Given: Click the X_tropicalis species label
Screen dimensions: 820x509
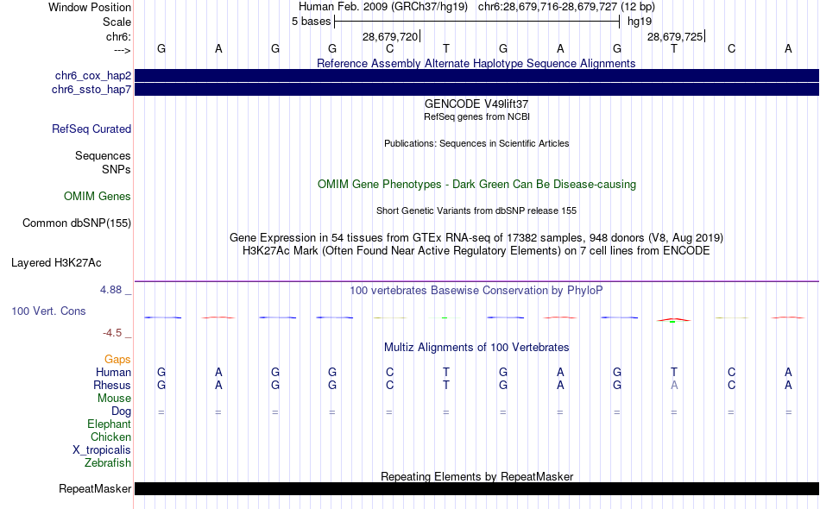Looking at the screenshot, I should (x=102, y=450).
